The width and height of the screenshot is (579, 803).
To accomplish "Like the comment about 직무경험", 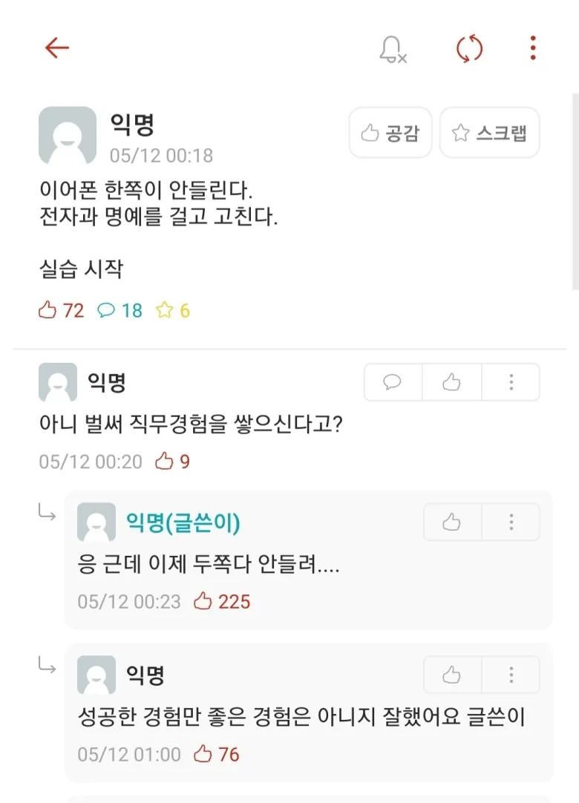I will (x=451, y=382).
